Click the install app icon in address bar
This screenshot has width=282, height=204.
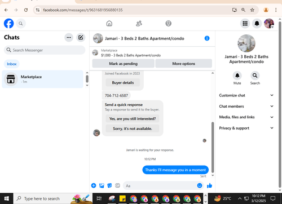click(234, 10)
